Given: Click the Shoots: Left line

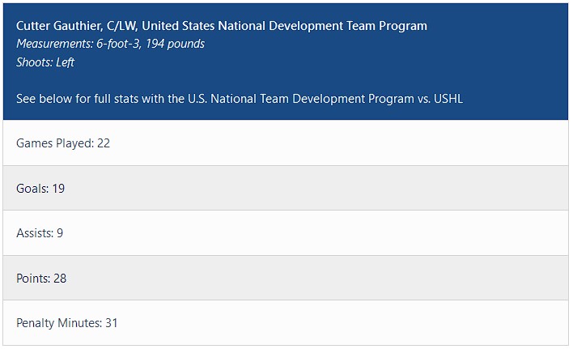Looking at the screenshot, I should pos(45,62).
